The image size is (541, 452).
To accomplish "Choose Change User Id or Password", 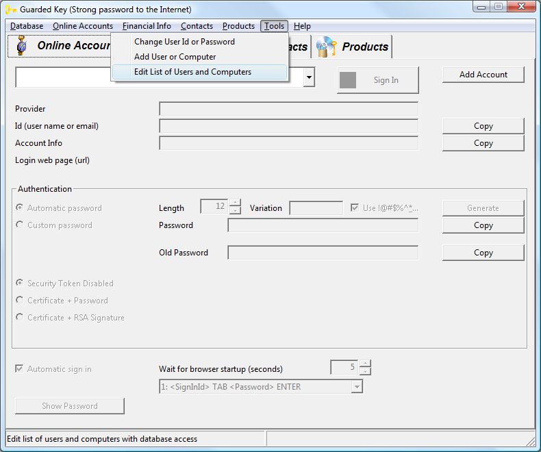I will click(200, 42).
